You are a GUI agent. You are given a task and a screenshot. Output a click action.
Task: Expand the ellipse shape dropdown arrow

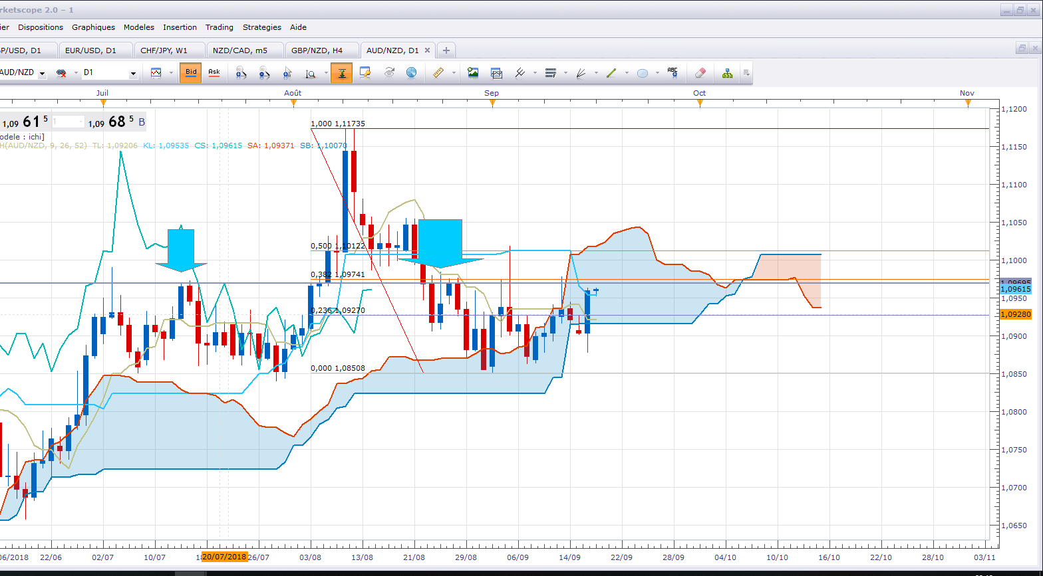(x=657, y=73)
